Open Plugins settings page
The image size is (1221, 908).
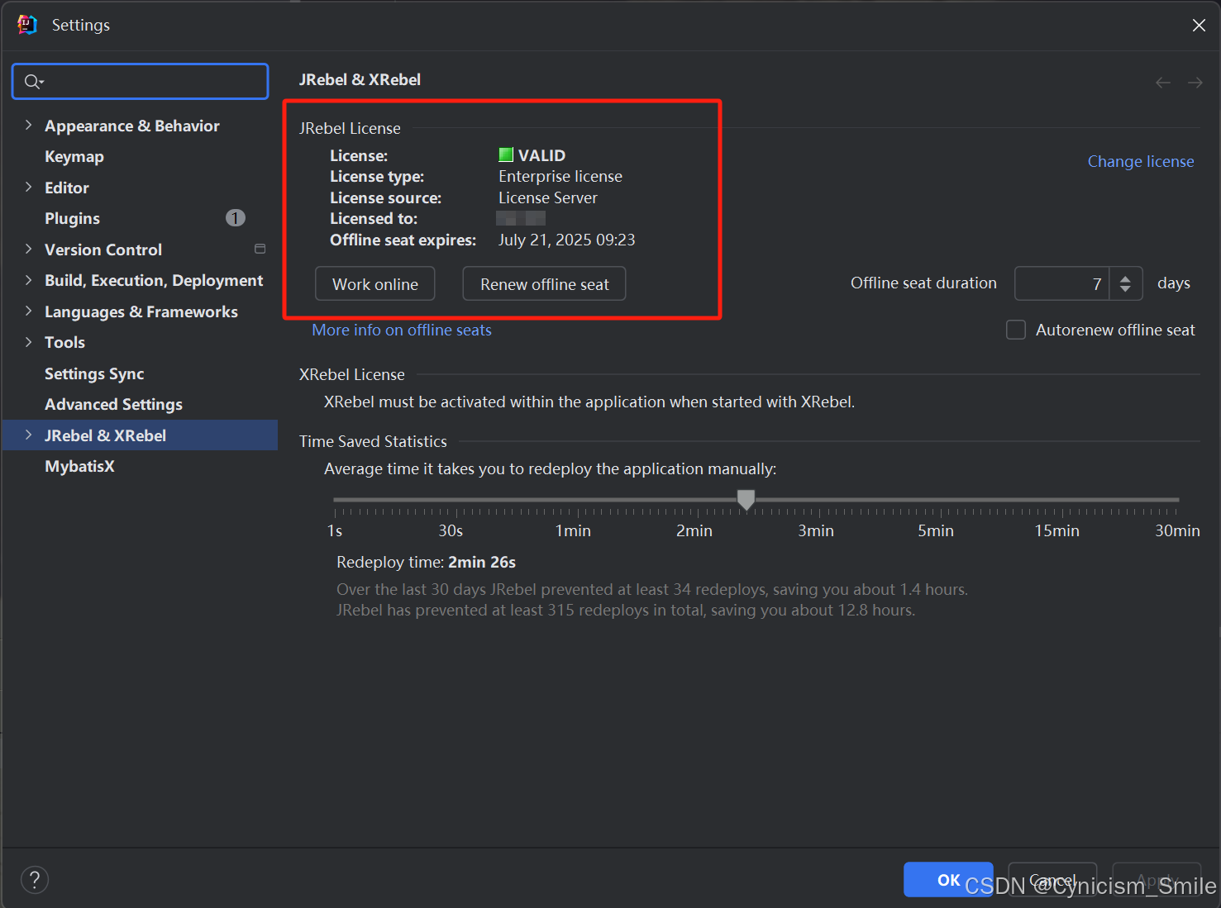[72, 218]
